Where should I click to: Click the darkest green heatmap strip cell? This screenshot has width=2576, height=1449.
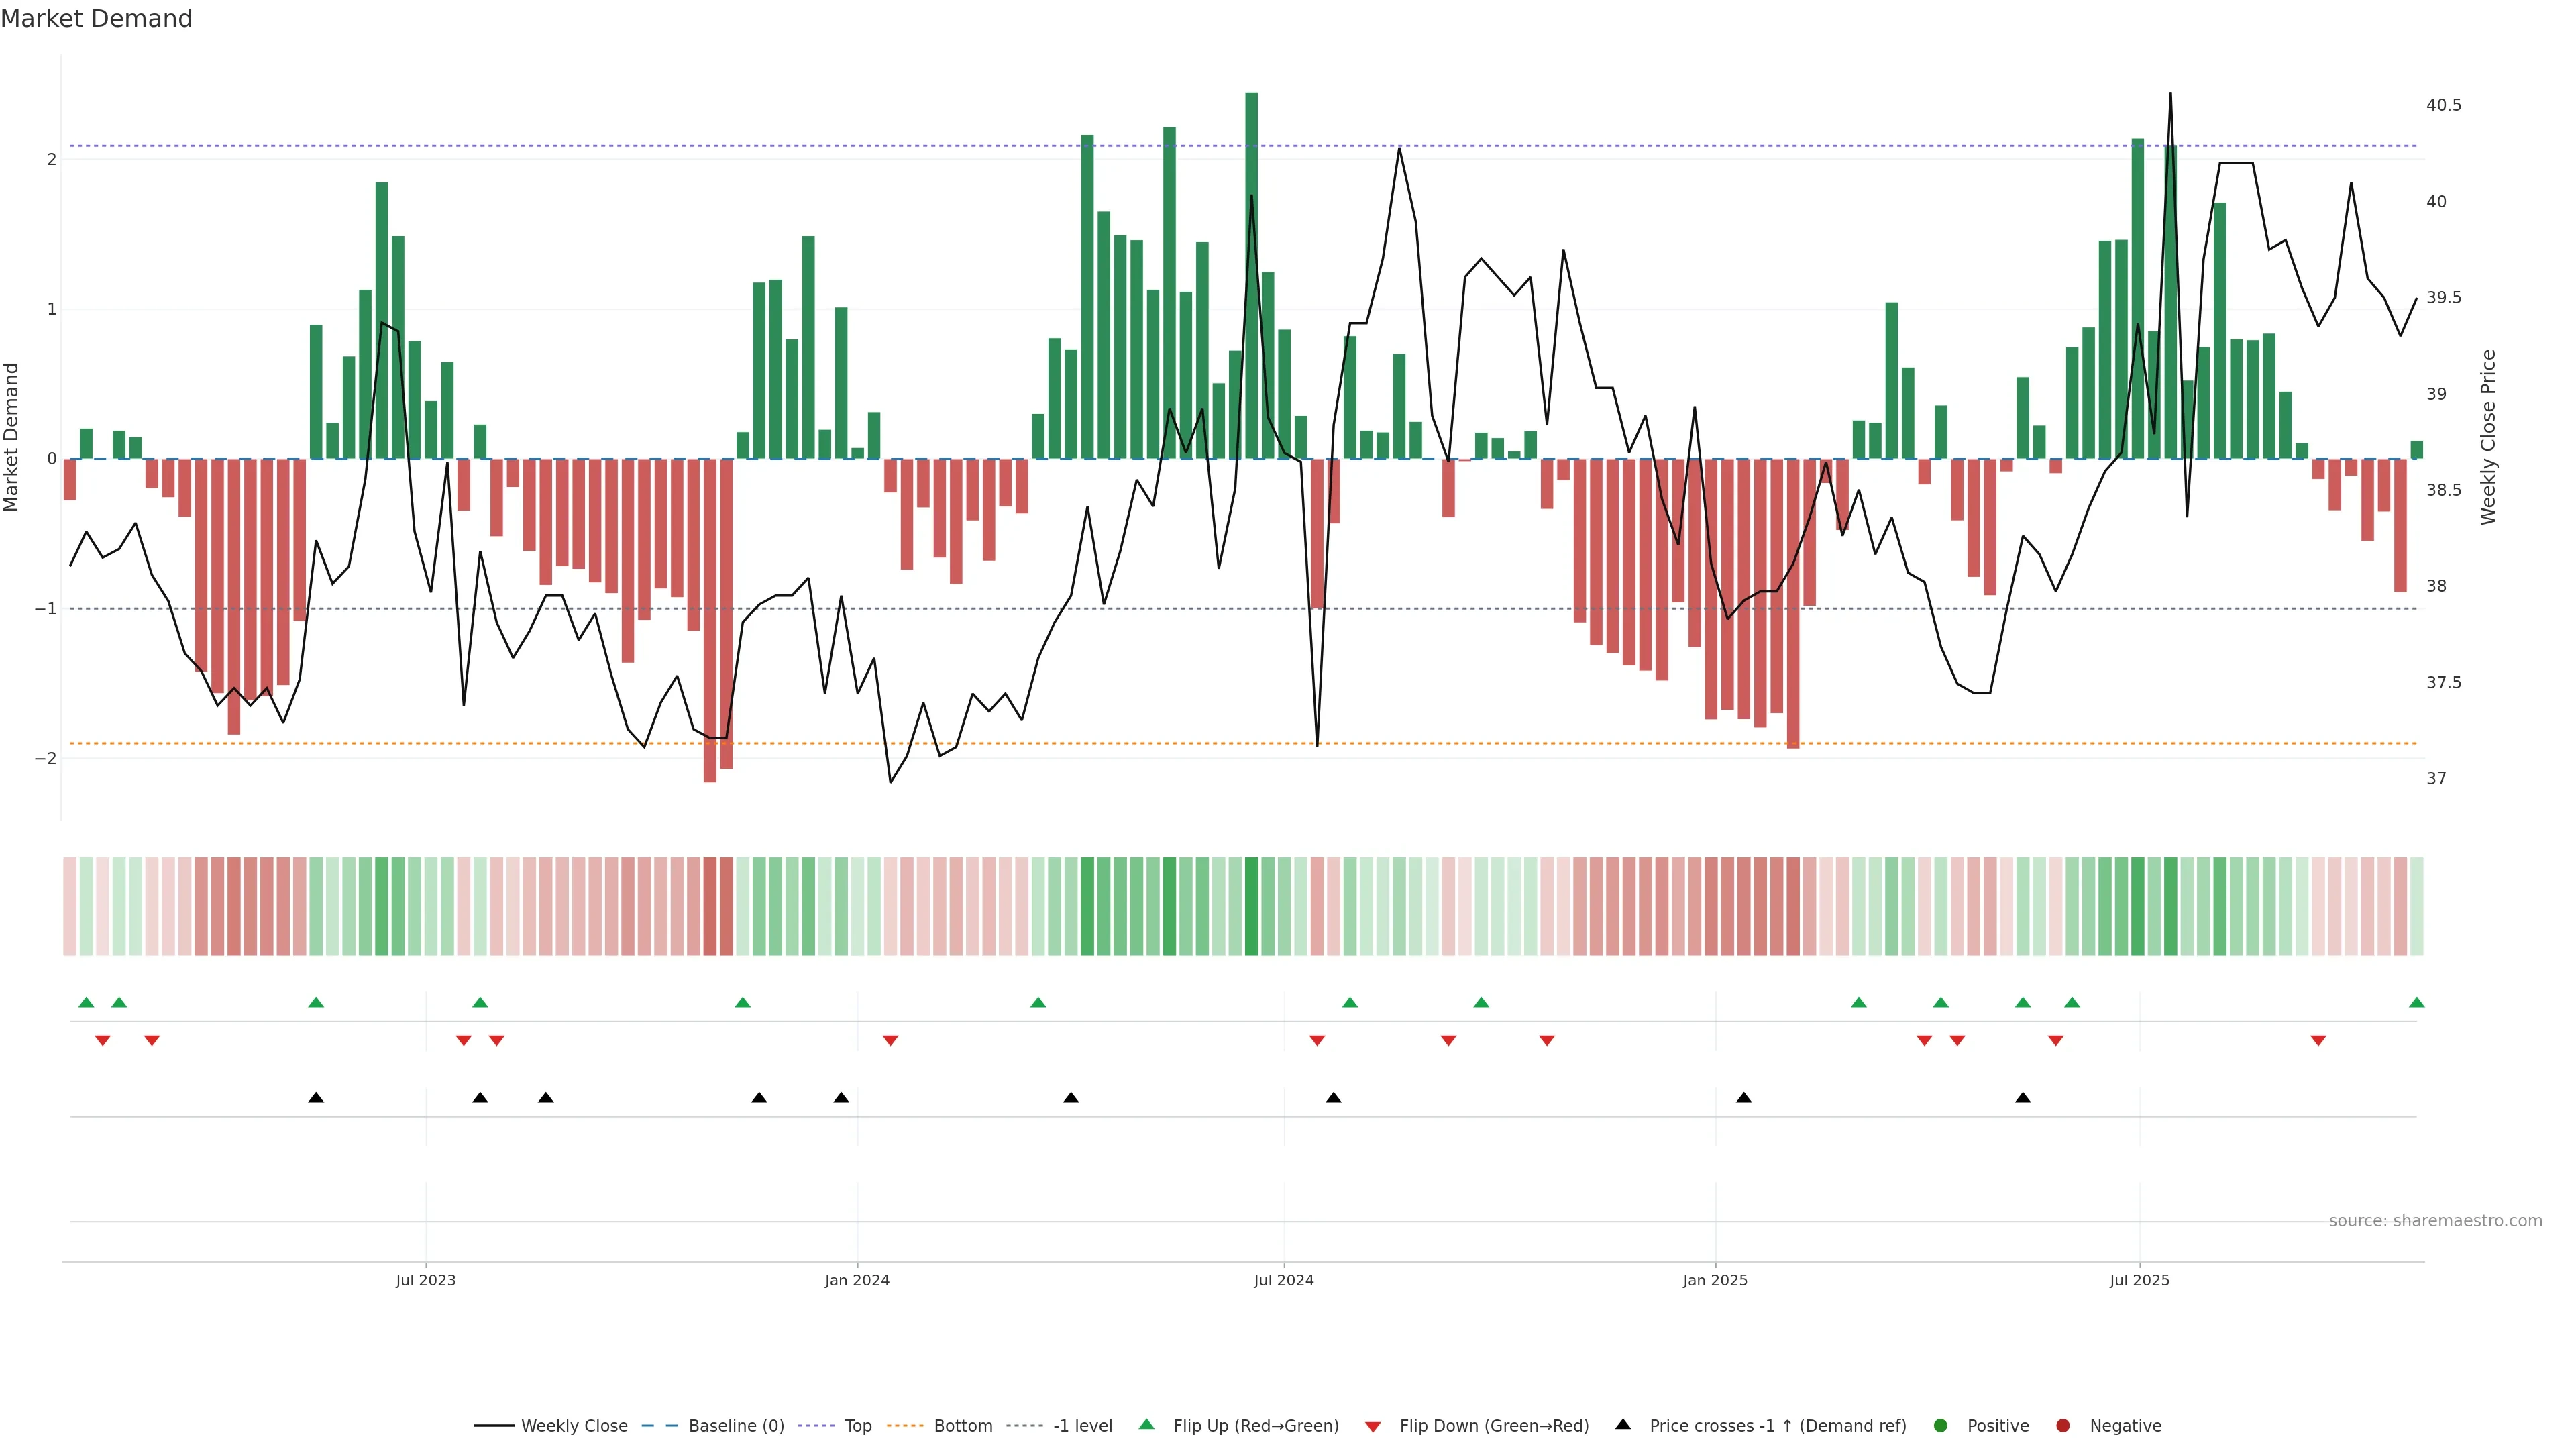point(1251,906)
